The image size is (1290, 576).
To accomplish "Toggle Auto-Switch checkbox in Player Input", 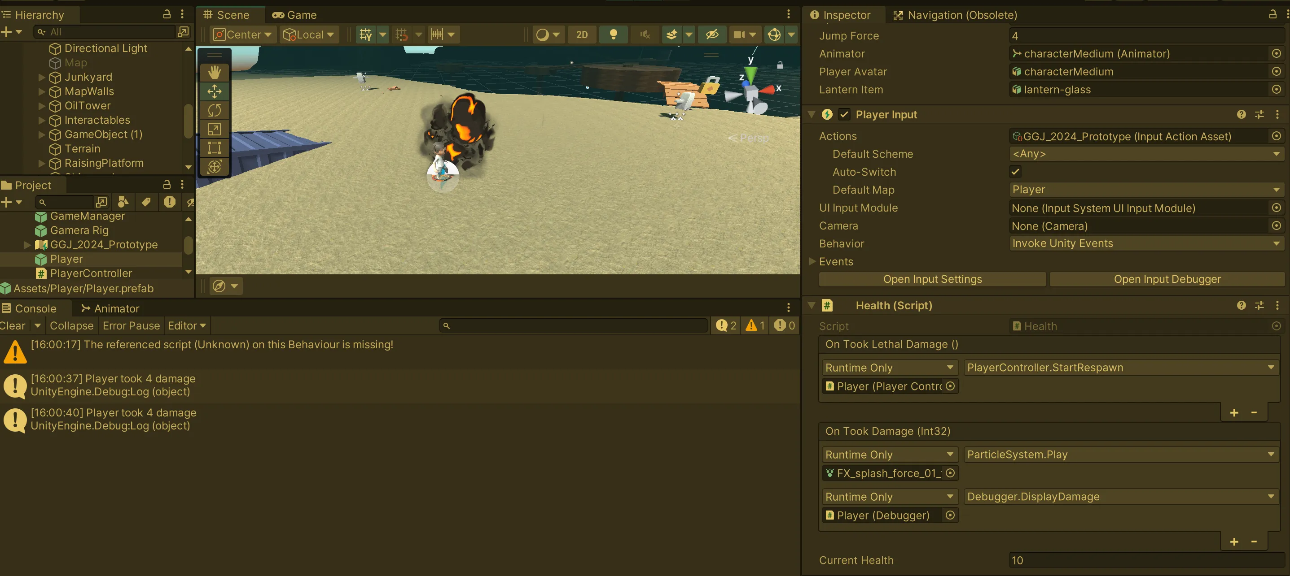I will tap(1015, 172).
